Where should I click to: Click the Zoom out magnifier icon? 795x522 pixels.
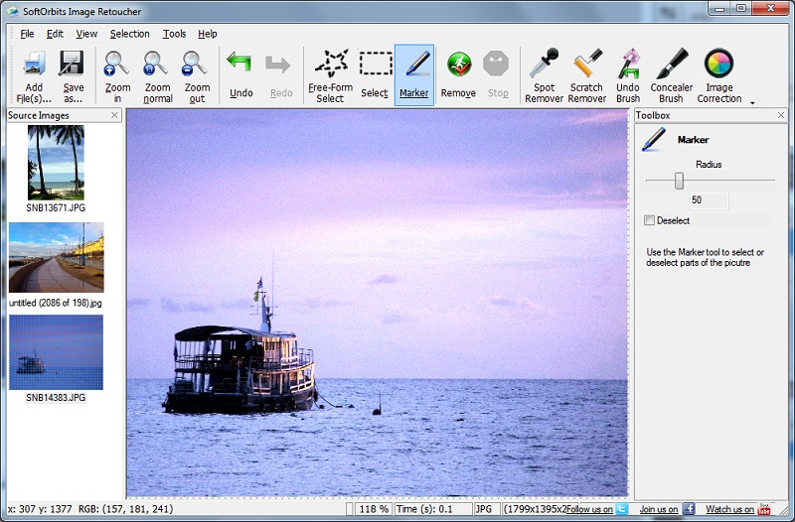195,64
